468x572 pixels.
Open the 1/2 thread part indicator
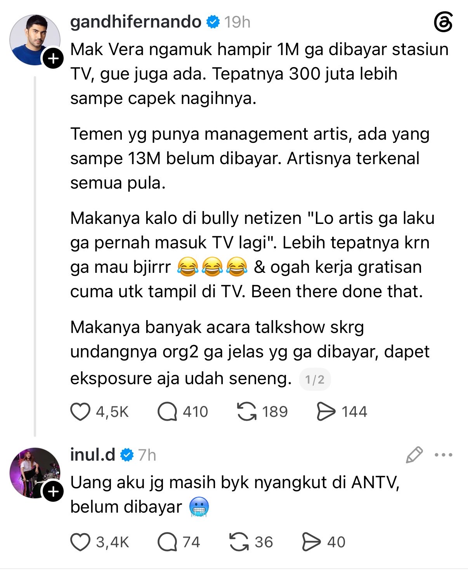pos(315,379)
